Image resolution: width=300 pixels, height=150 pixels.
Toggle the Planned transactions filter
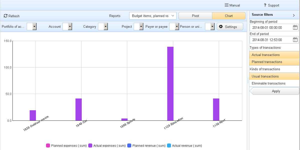pos(274,62)
